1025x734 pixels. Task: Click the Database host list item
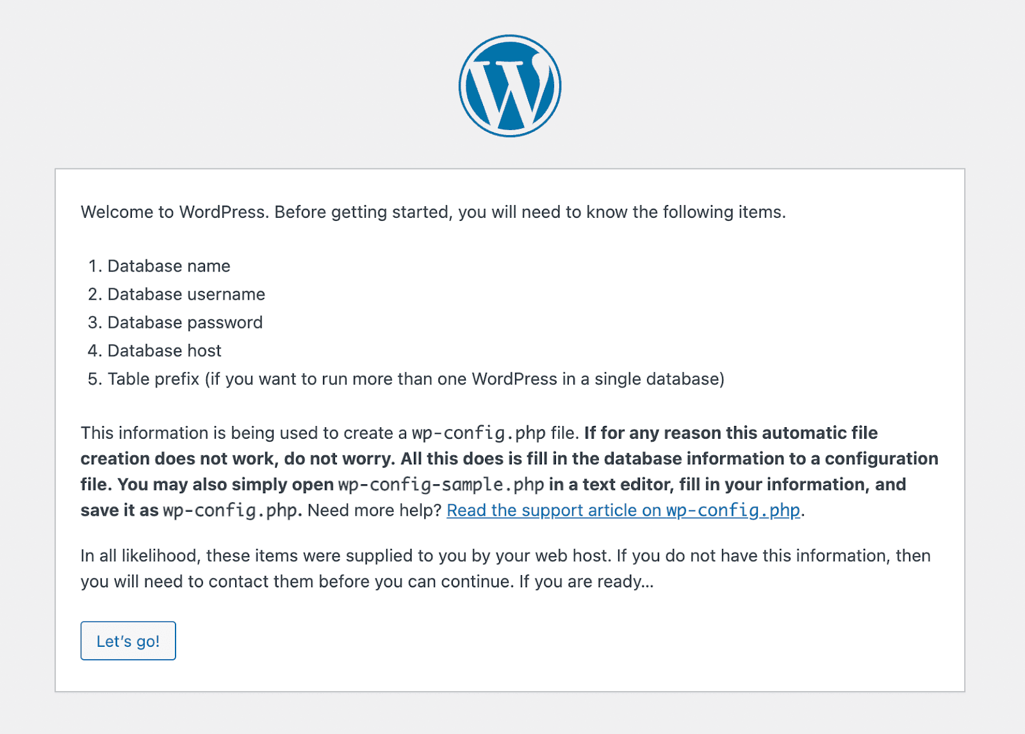pyautogui.click(x=165, y=350)
